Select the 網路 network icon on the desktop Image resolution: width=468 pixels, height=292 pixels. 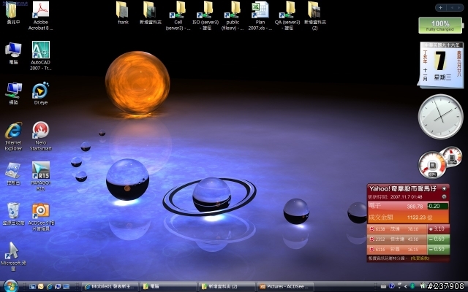(13, 93)
